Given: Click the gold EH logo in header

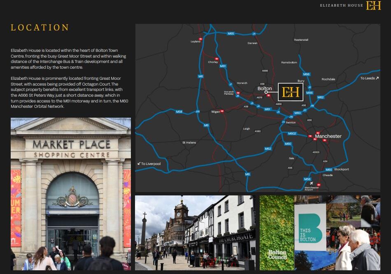Looking at the screenshot, I should coord(373,5).
